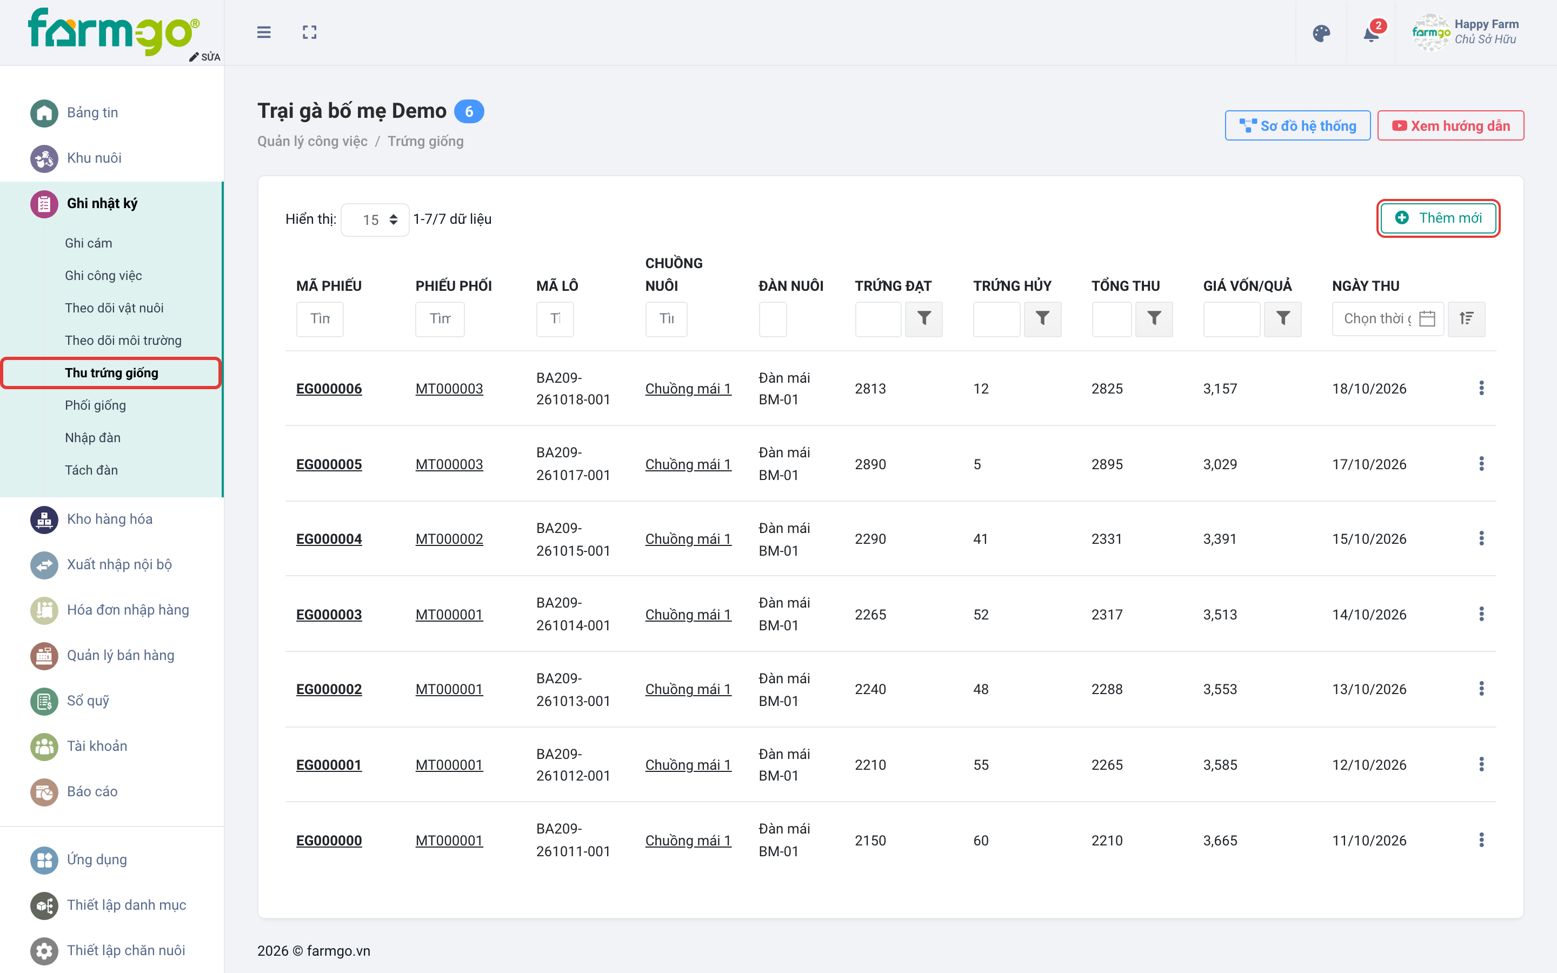The image size is (1557, 973).
Task: Open the EG000006 record link
Action: (329, 389)
